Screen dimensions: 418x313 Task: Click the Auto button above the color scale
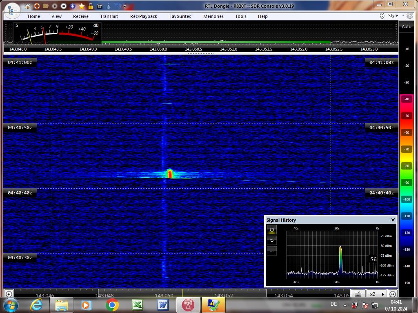(x=407, y=26)
